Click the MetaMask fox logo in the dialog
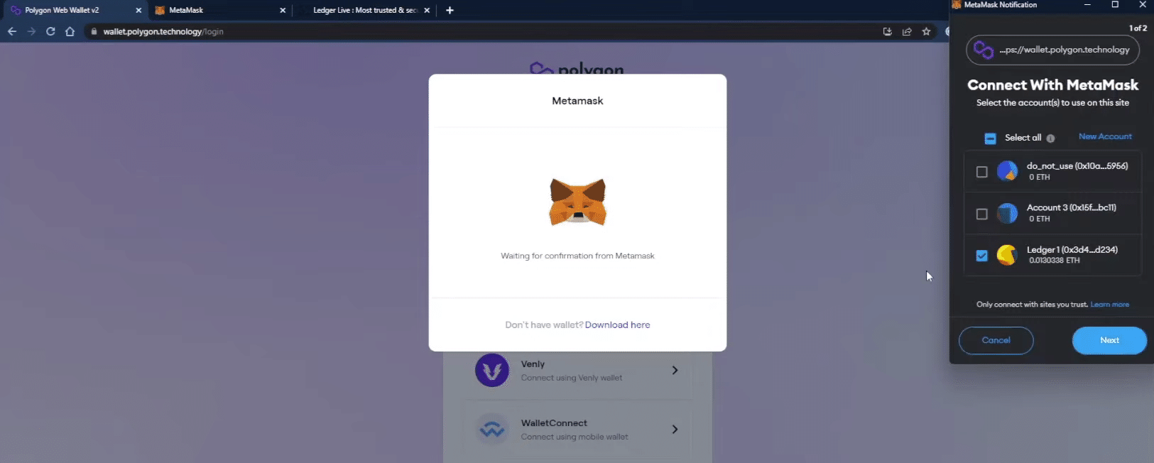This screenshot has width=1154, height=463. 577,202
